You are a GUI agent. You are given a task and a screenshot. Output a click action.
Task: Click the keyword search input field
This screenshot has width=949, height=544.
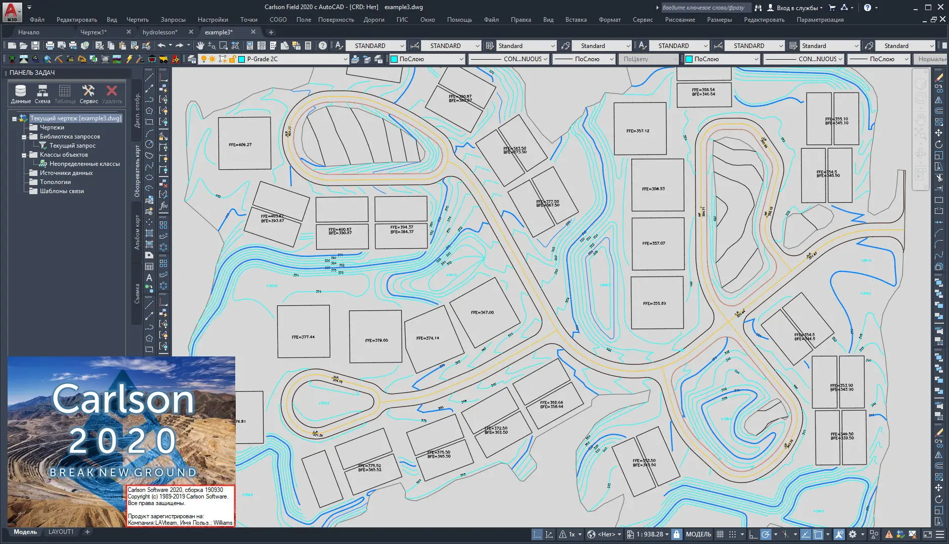pos(706,8)
